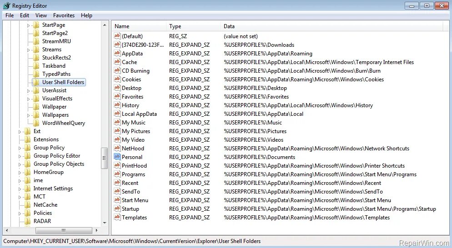Sort values by the Type column header
Viewport: 452px width, 248px height.
tap(193, 26)
